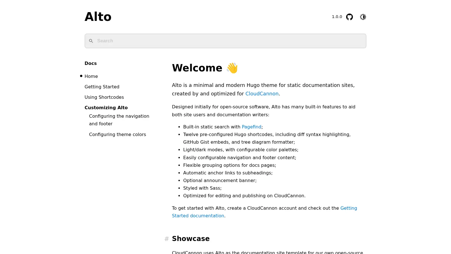This screenshot has height=254, width=451.
Task: Click Optimized for editing and publishing bullet
Action: (x=244, y=196)
